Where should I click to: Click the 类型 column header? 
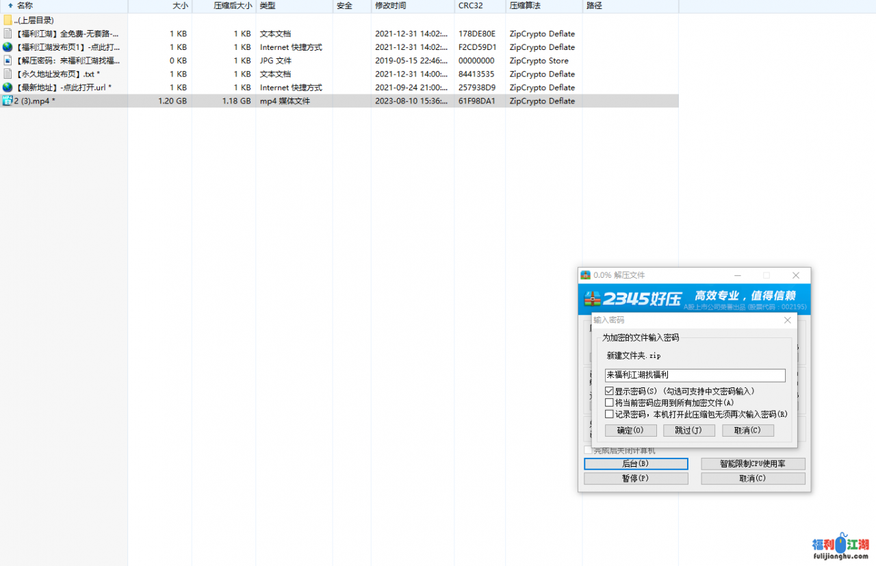(268, 5)
